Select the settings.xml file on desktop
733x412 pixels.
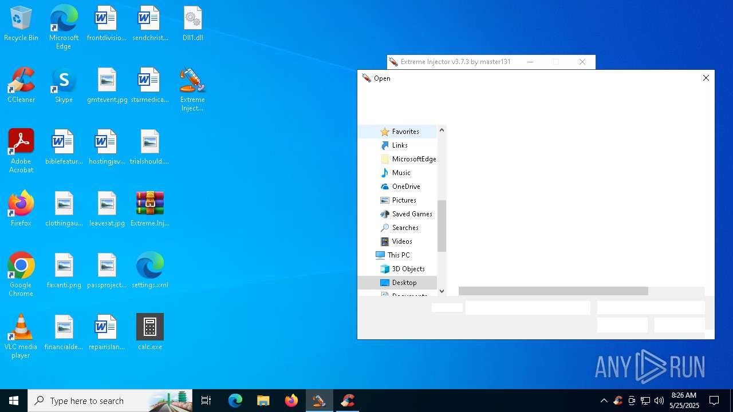pos(150,271)
